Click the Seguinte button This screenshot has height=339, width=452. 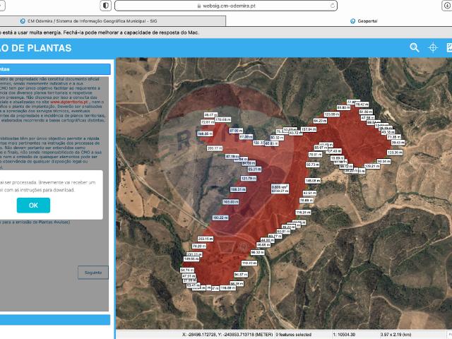coord(93,272)
